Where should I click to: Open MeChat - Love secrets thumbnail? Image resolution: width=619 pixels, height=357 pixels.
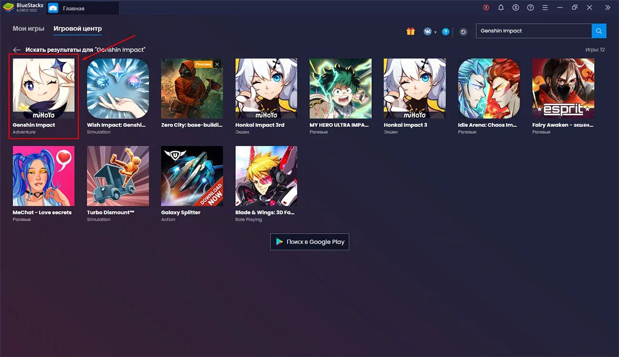point(43,176)
